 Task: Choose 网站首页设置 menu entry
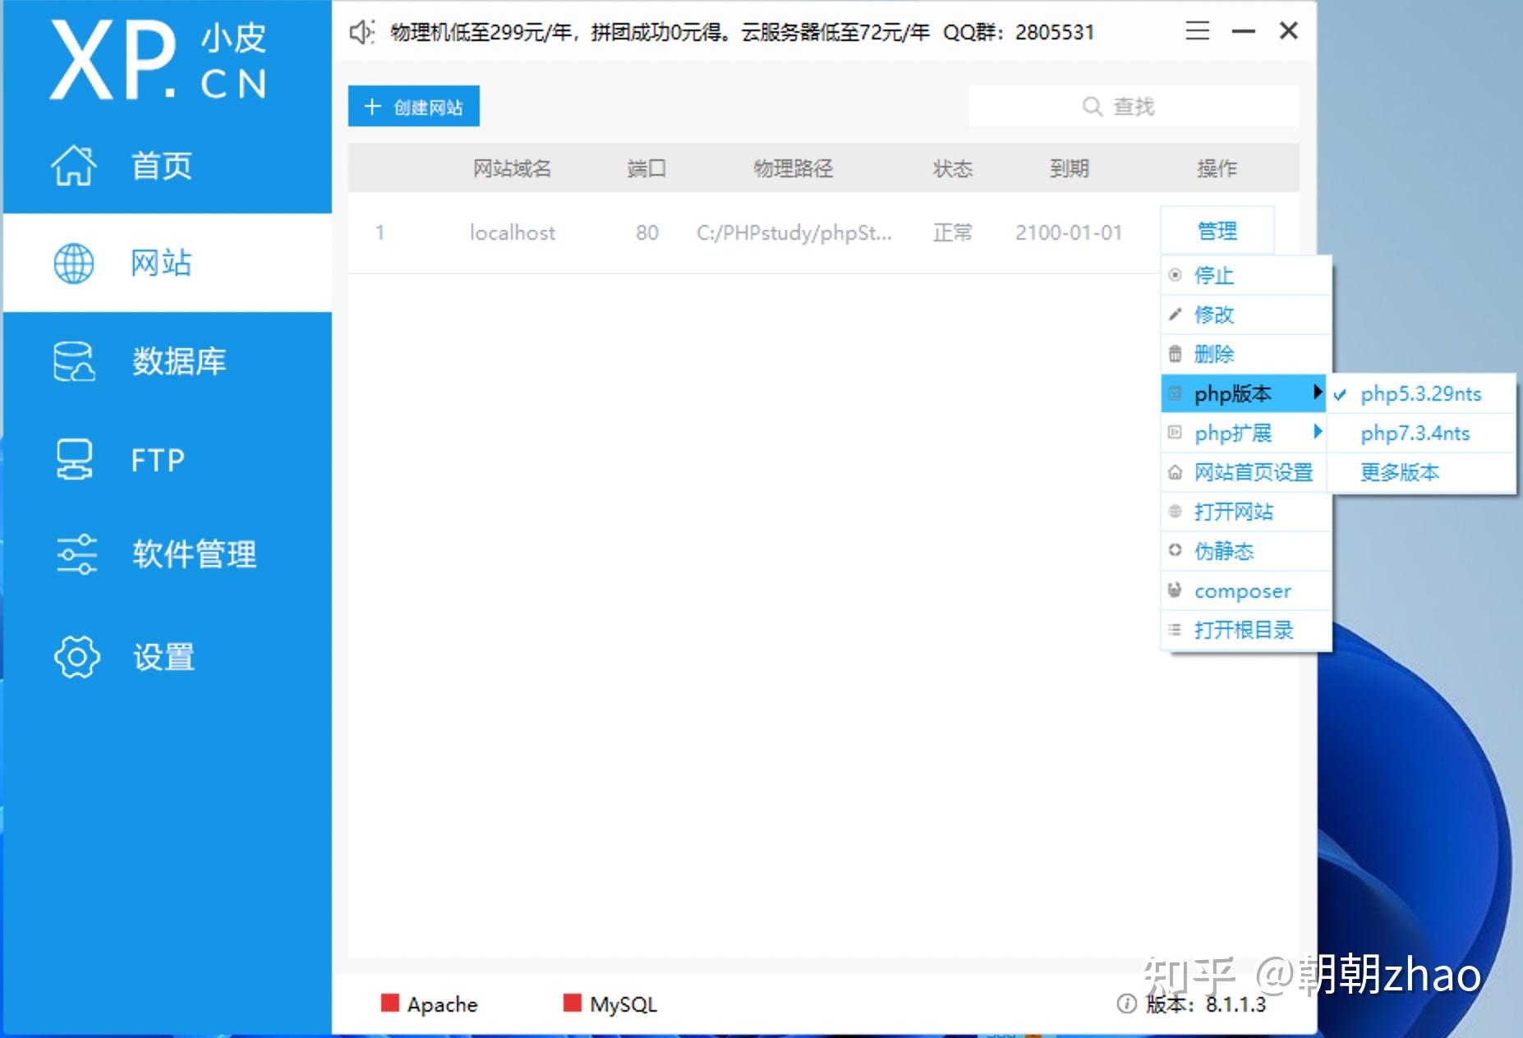click(x=1245, y=472)
